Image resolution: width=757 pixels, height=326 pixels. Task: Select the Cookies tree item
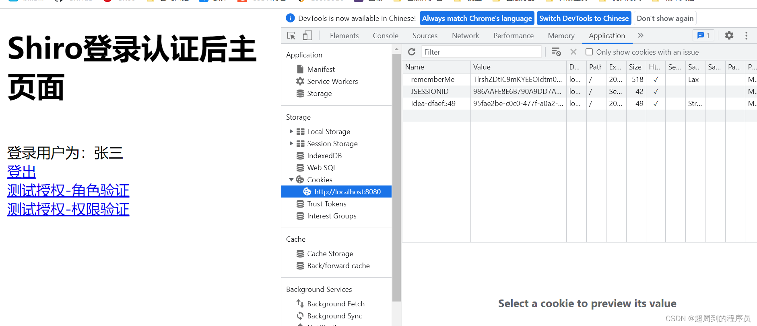coord(320,179)
